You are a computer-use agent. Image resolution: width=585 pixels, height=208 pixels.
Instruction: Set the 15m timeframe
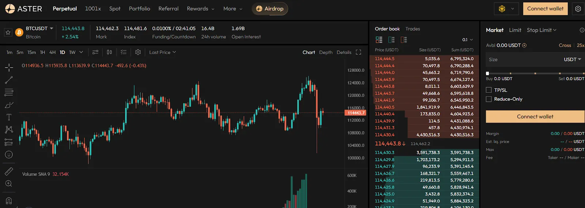pos(32,52)
